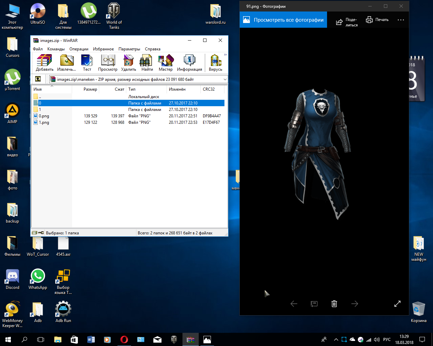The height and width of the screenshot is (346, 433).
Task: Open the Параметры menu
Action: (129, 49)
